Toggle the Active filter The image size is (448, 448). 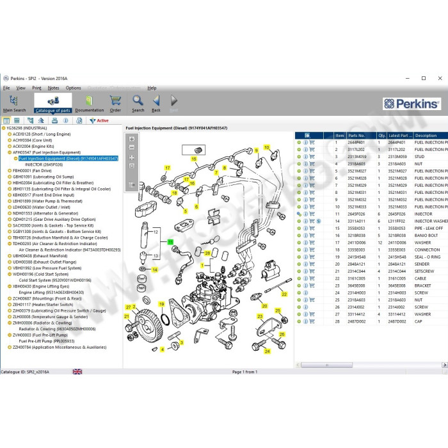[x=99, y=120]
